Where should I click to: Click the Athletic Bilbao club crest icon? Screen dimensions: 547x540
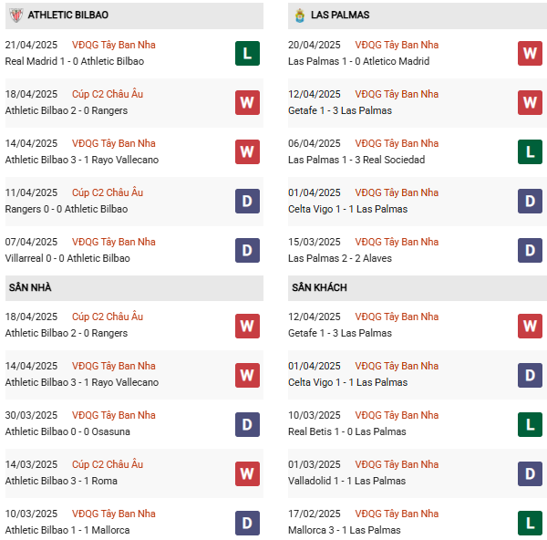click(x=15, y=16)
